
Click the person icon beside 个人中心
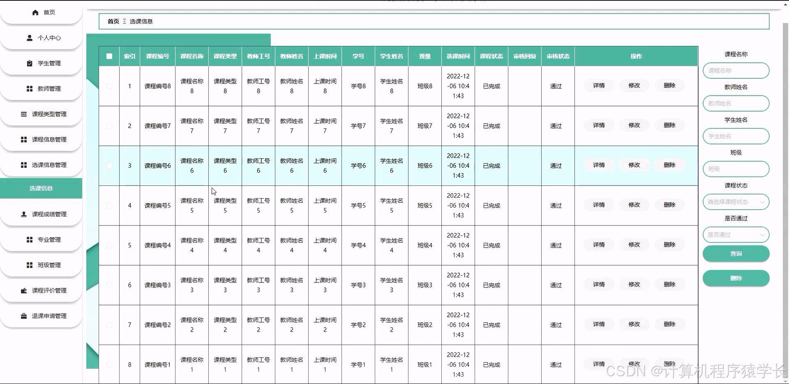(x=30, y=38)
